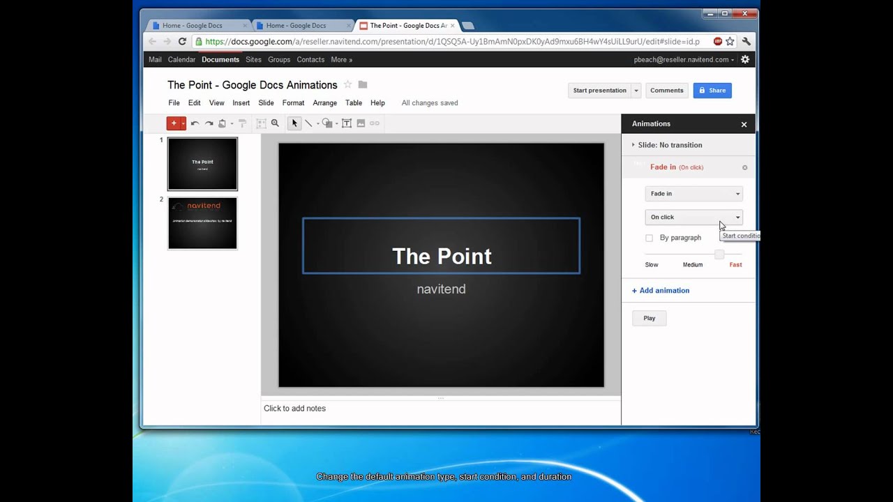Click the paste clipboard icon

tap(222, 123)
